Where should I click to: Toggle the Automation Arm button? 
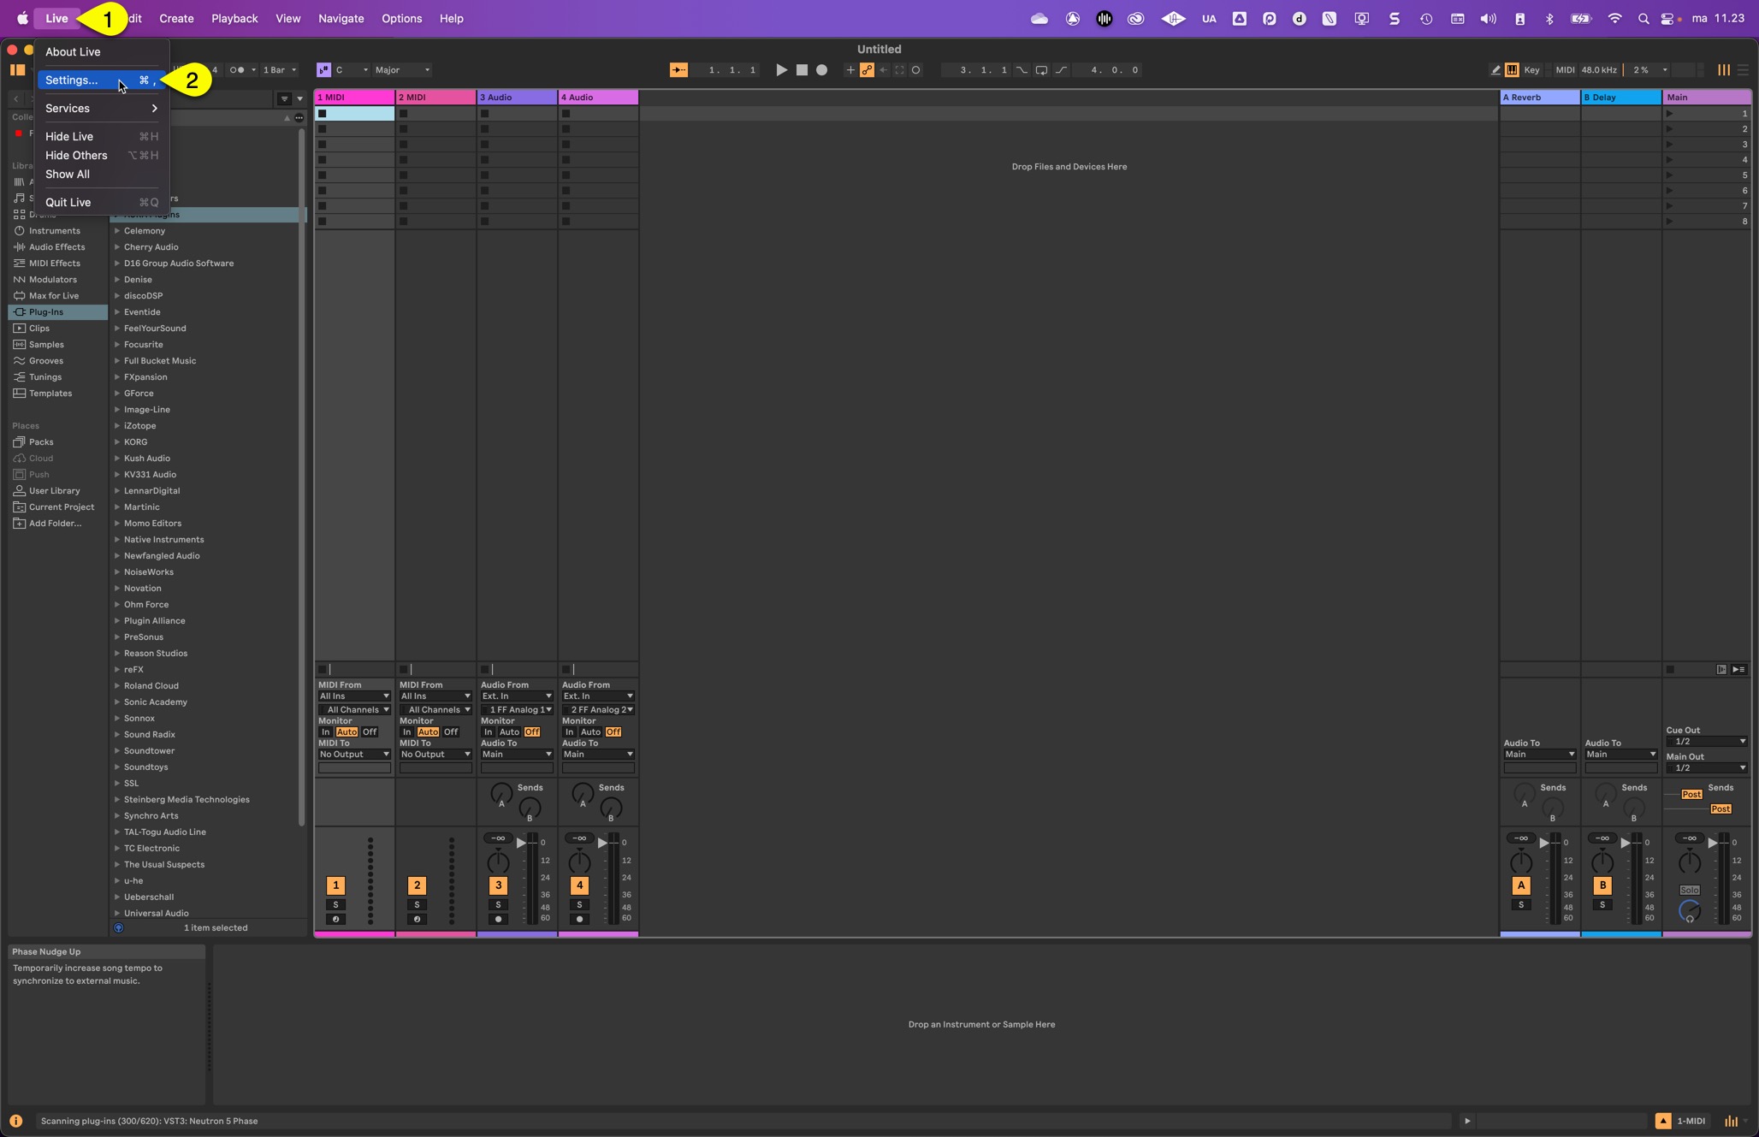pyautogui.click(x=867, y=70)
